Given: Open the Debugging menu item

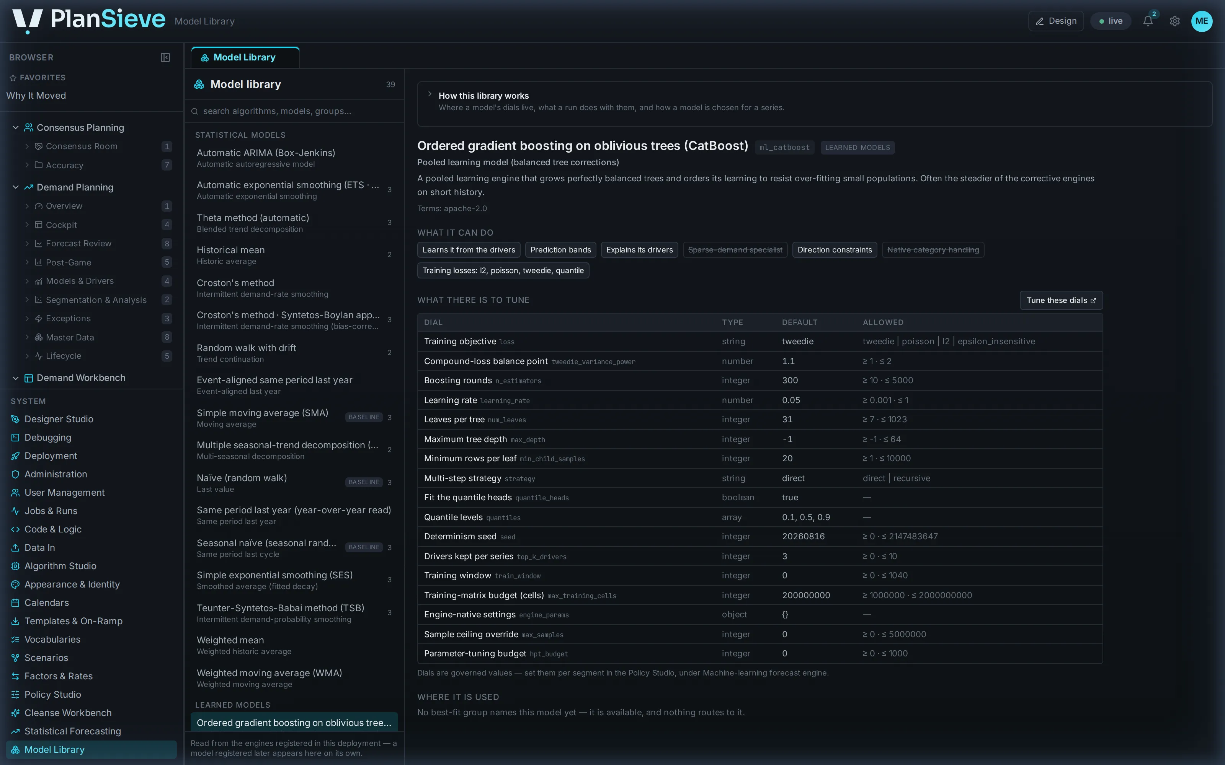Looking at the screenshot, I should click(x=91, y=438).
